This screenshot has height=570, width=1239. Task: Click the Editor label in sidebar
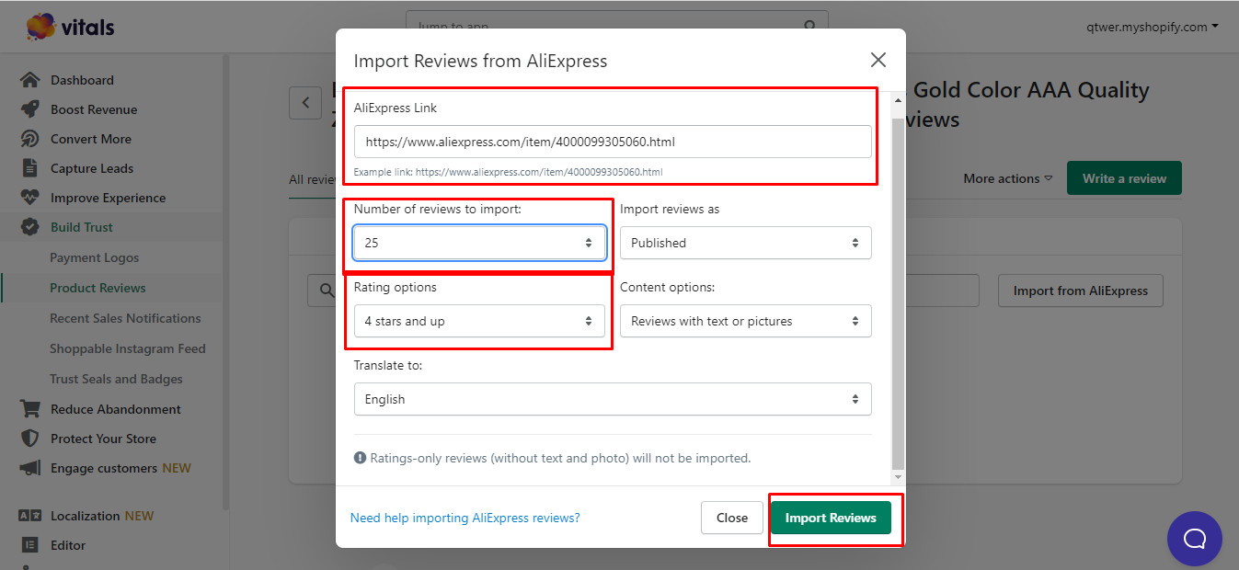click(x=68, y=545)
